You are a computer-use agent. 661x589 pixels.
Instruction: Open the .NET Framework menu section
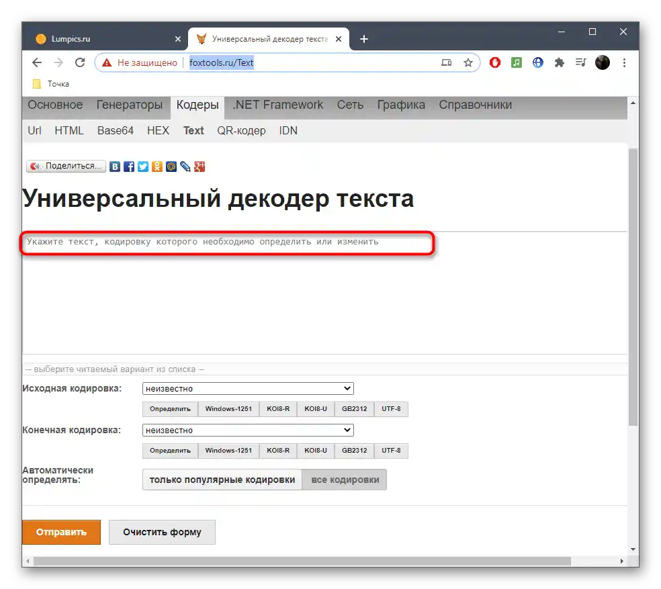(x=278, y=105)
